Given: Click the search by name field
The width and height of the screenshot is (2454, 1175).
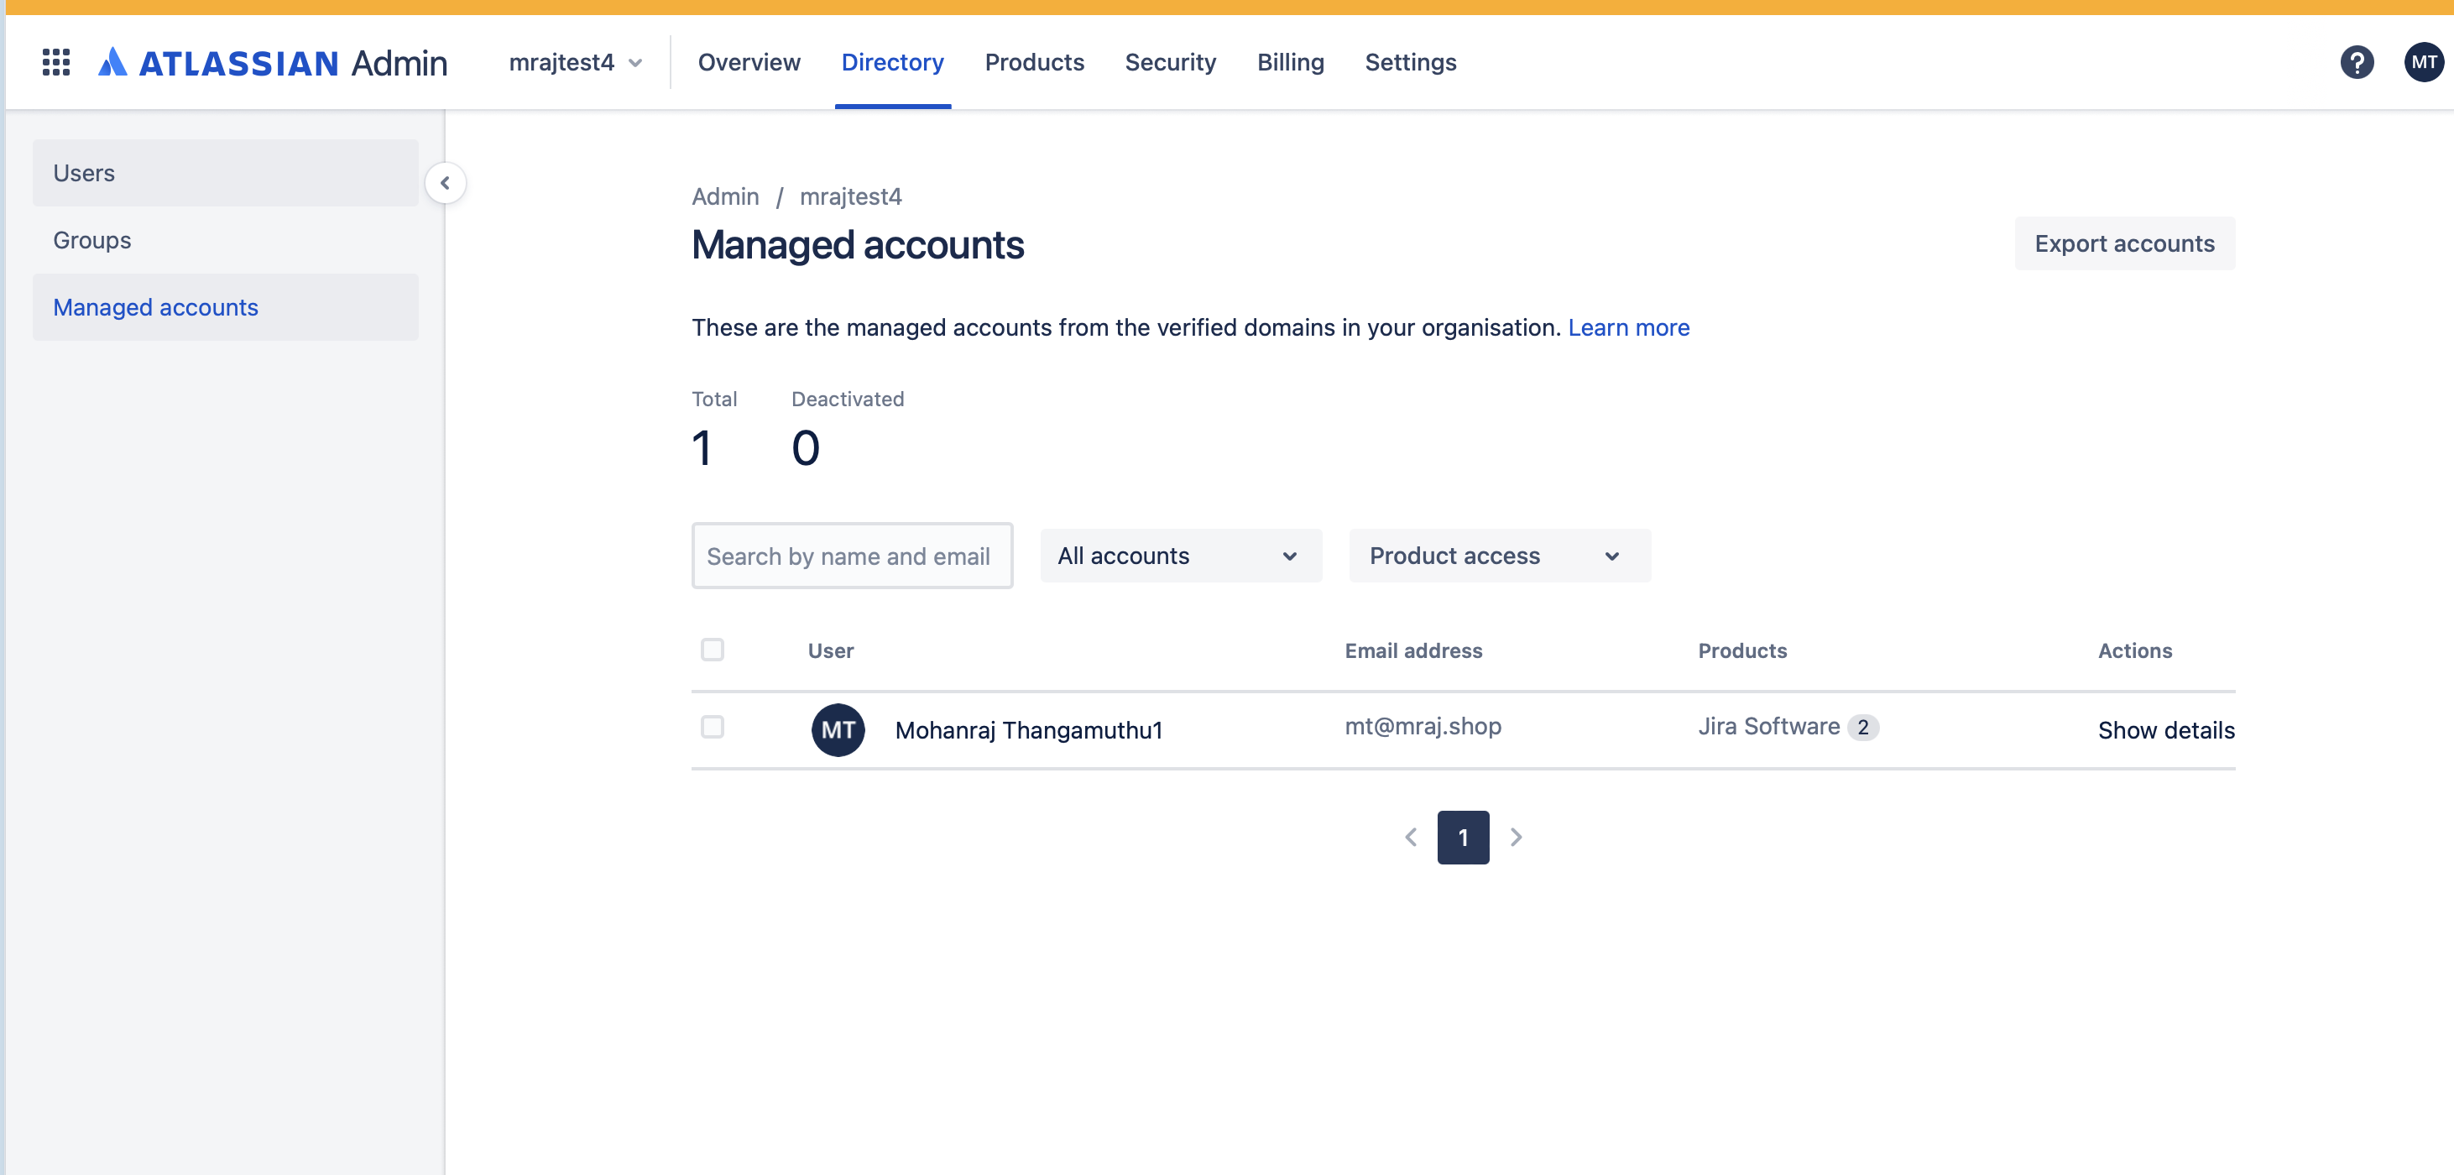Looking at the screenshot, I should coord(852,556).
